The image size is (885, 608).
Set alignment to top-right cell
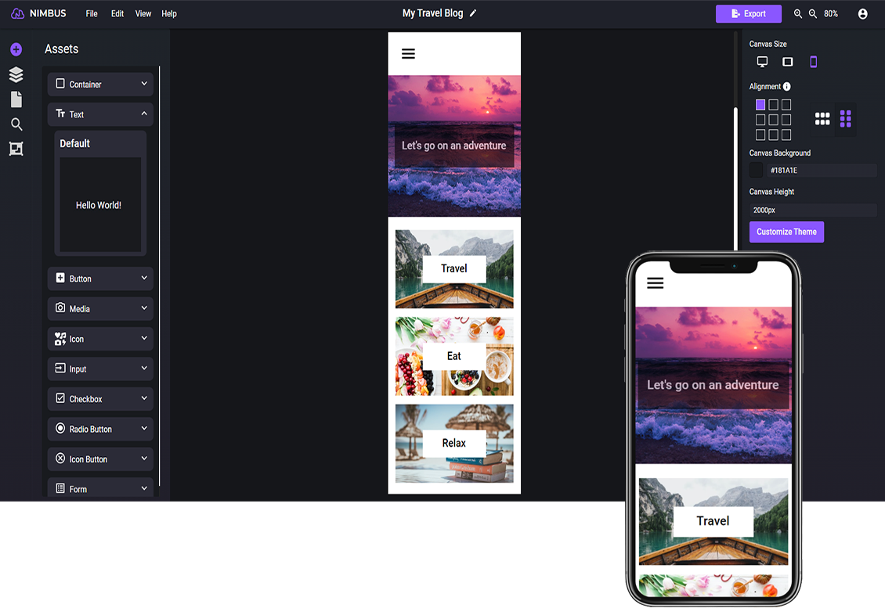pos(786,105)
